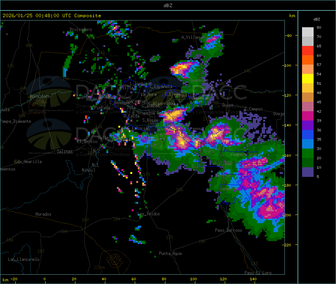Click the dBZ title at top
Image resolution: width=336 pixels, height=284 pixels.
click(168, 6)
